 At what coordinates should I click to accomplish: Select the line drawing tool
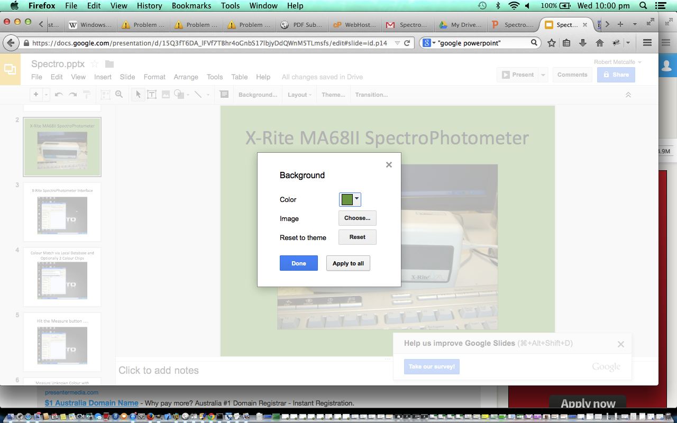(197, 95)
